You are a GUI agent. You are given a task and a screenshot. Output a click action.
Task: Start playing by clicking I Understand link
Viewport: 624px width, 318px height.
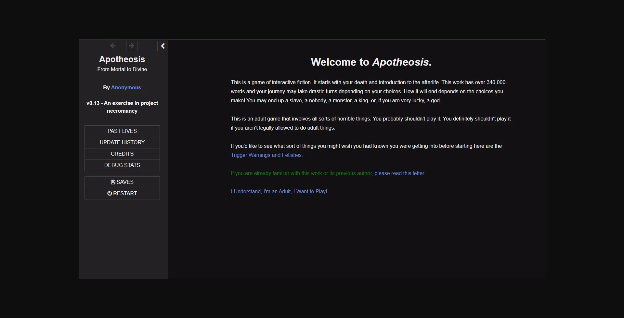(x=279, y=191)
